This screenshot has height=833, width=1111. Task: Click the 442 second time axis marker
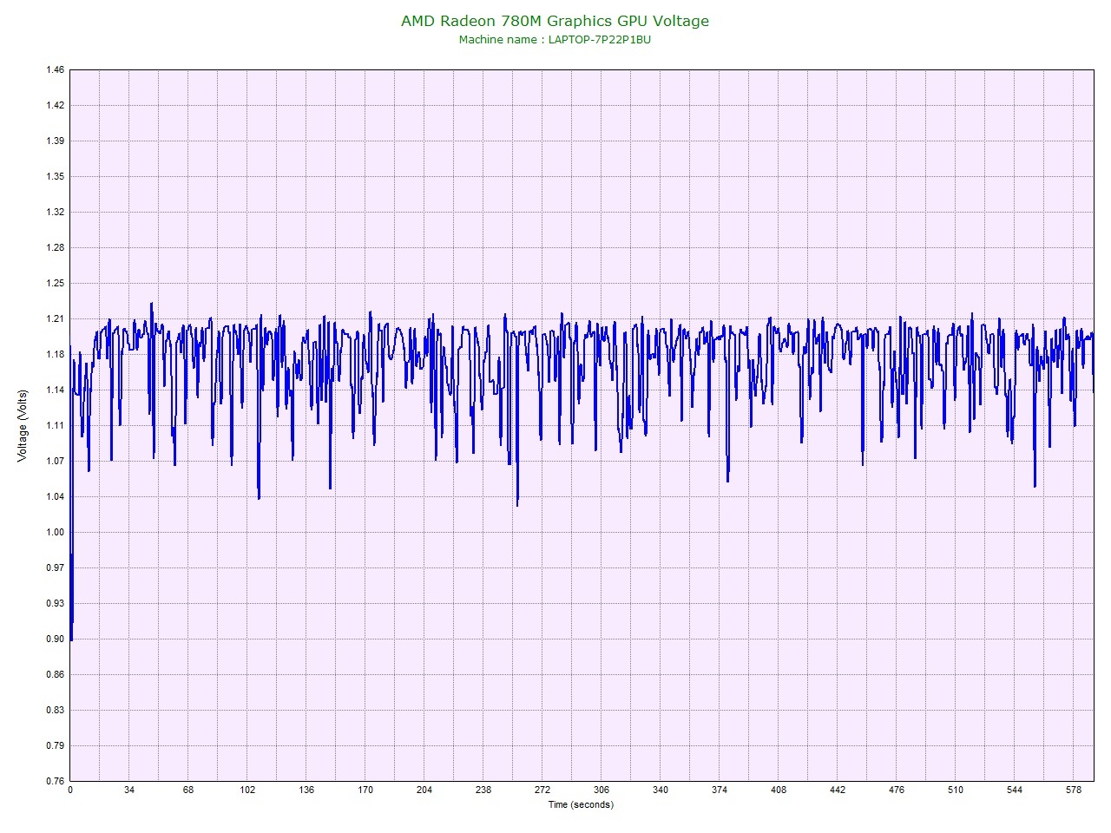tap(838, 790)
